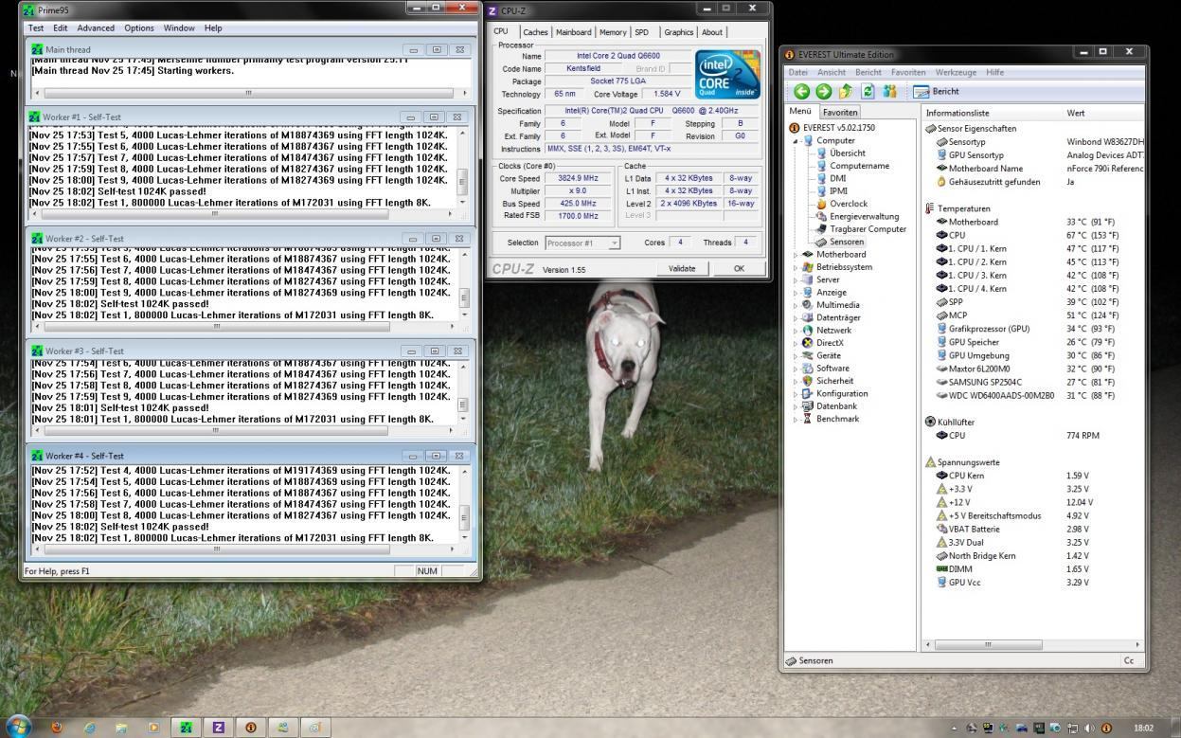Screen dimensions: 1181x738
Task: Click EVEREST Up one level icon
Action: [x=845, y=91]
